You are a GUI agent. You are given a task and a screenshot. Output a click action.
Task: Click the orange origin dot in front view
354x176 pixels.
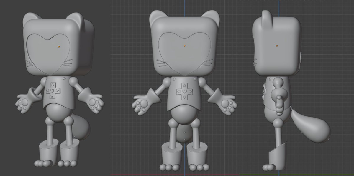coord(185,46)
